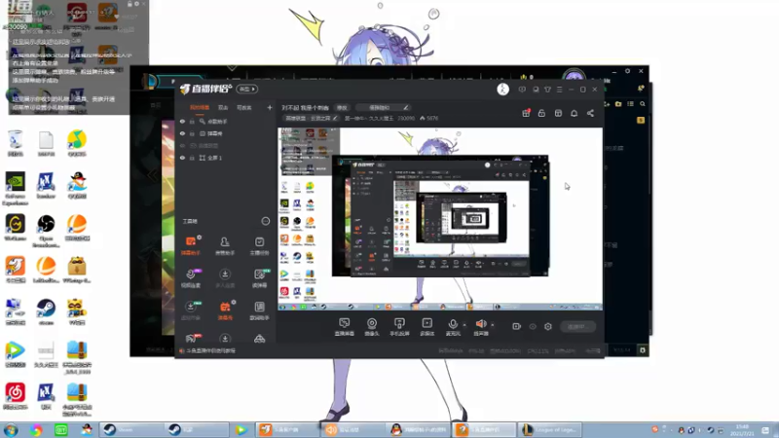Open the video co-stream tool with microphone icon

pyautogui.click(x=191, y=278)
